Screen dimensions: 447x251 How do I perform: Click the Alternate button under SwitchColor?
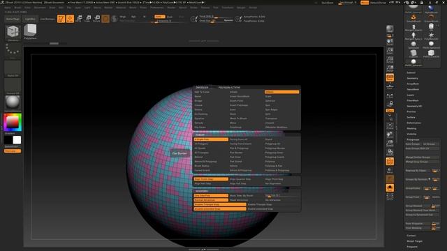click(x=13, y=151)
